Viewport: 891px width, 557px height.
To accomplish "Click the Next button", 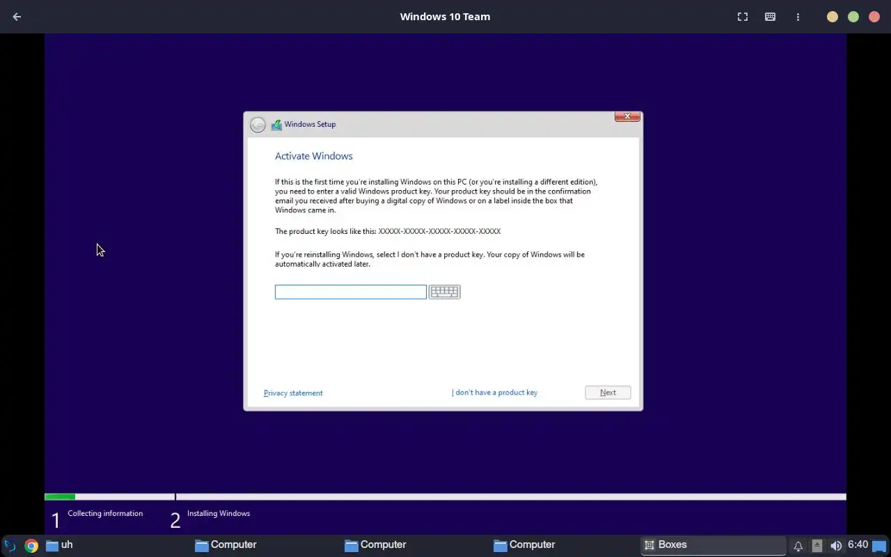I will [608, 393].
